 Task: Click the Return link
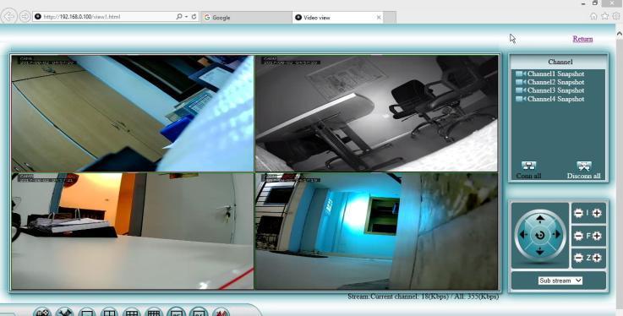pyautogui.click(x=582, y=39)
